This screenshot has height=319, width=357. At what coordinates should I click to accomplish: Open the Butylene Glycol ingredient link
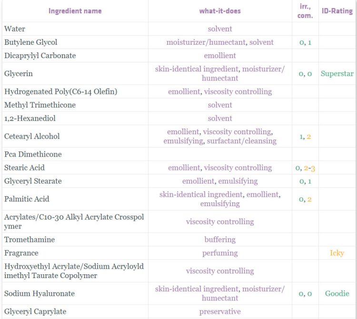pos(31,42)
